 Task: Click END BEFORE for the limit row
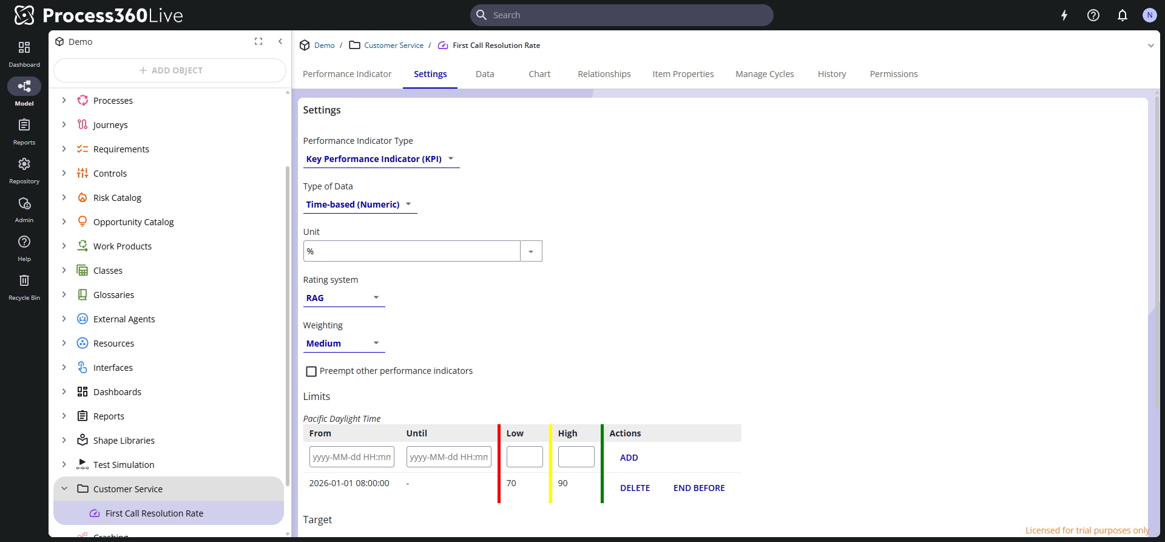[699, 488]
